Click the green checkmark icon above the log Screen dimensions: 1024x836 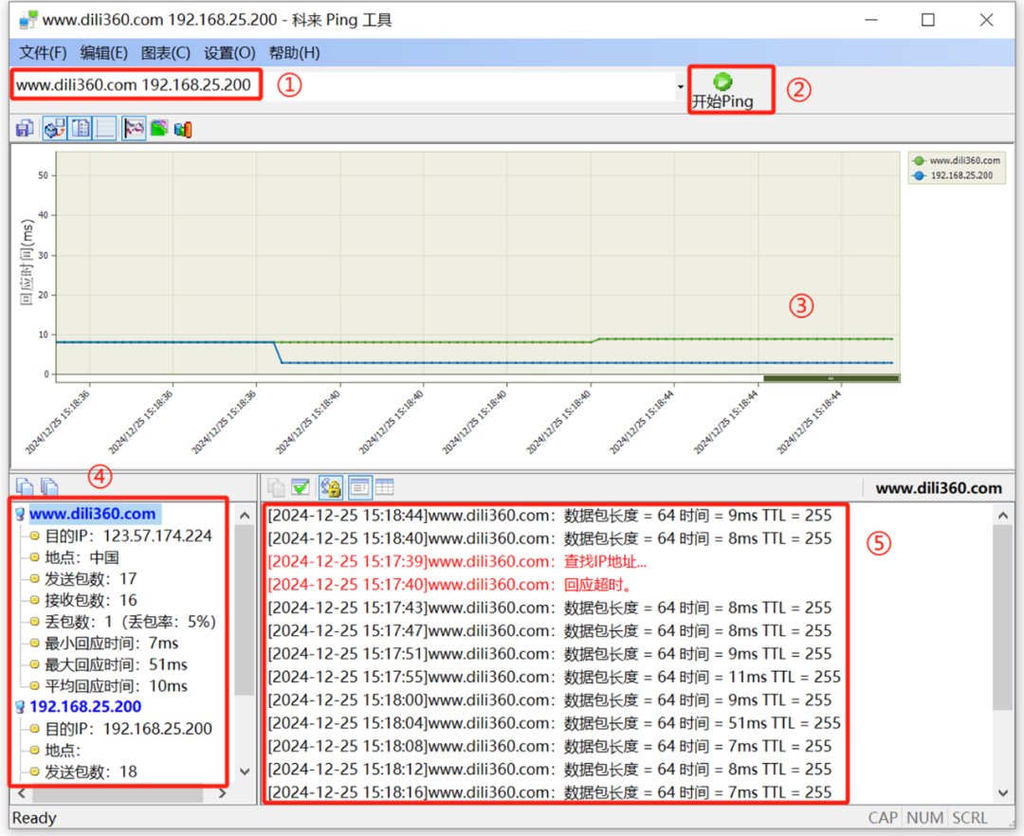(301, 487)
